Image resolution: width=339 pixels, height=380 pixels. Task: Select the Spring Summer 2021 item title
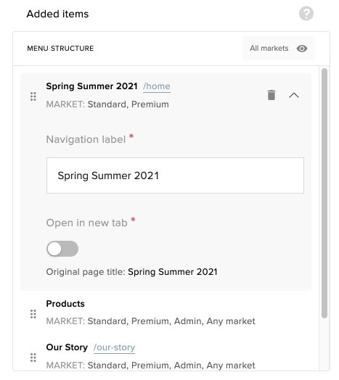[x=91, y=86]
